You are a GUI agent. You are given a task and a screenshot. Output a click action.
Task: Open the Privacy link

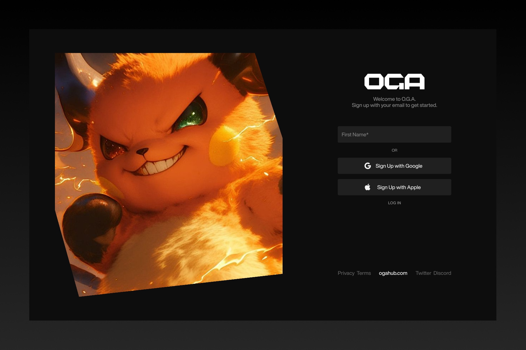coord(346,273)
